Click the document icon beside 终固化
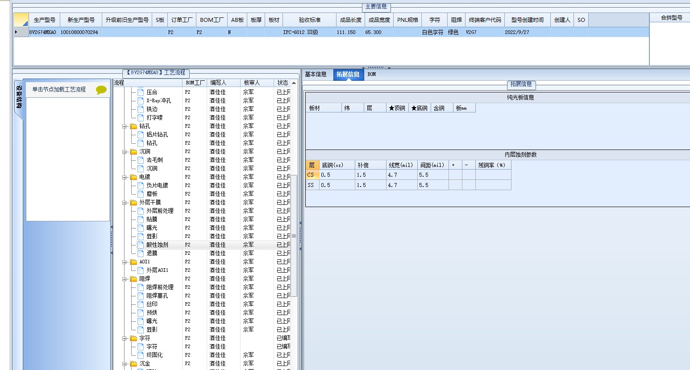Image resolution: width=690 pixels, height=370 pixels. [x=141, y=355]
